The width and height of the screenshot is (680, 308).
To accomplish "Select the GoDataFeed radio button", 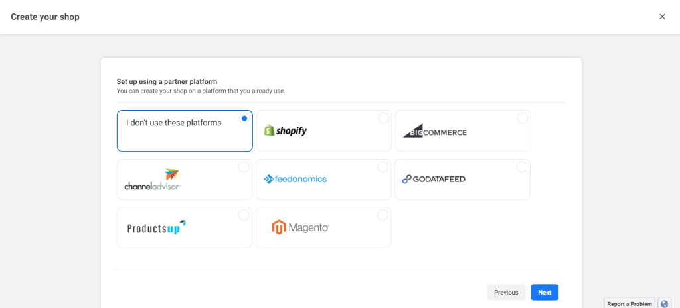I will pos(522,167).
